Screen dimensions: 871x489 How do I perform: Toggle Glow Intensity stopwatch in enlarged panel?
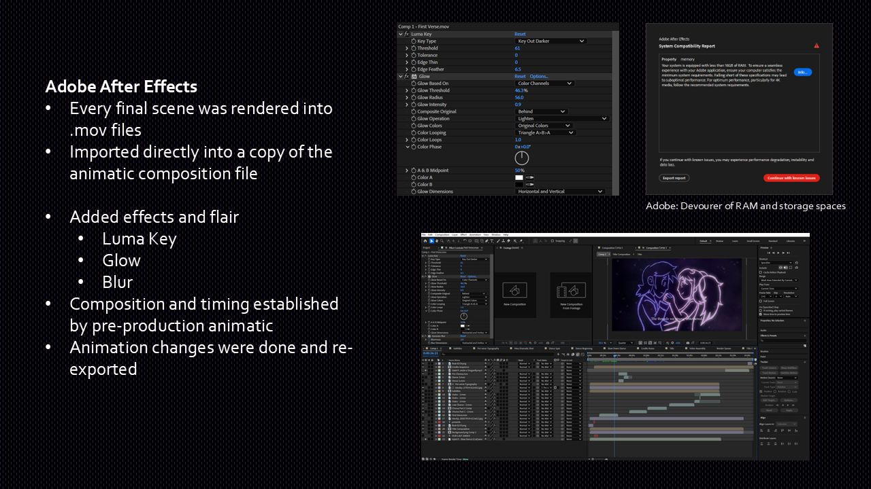pyautogui.click(x=413, y=105)
